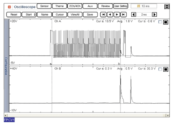Click Cur b: 30.3 V reading
This screenshot has height=126, width=173.
tap(147, 69)
